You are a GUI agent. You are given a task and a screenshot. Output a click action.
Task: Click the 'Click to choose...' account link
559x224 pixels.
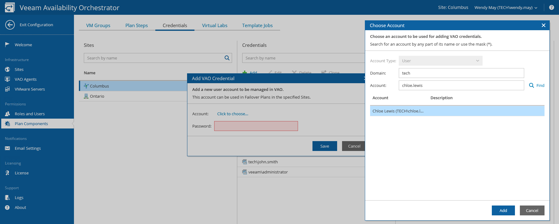click(233, 114)
